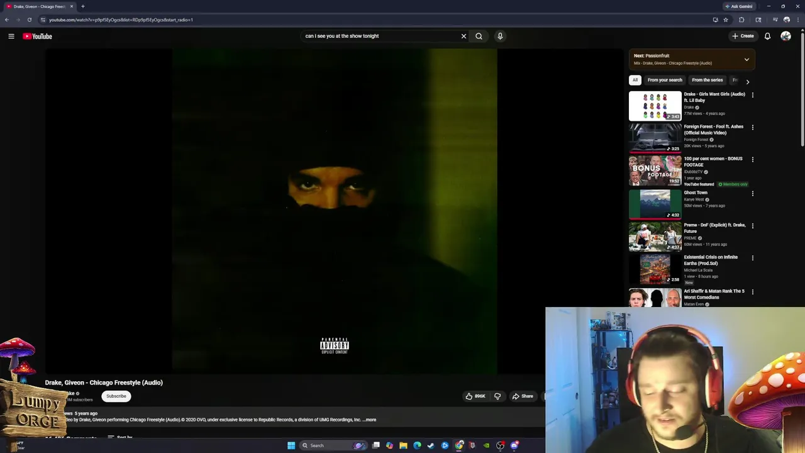The image size is (805, 453).
Task: Open Chrome three-dot menu
Action: [x=798, y=20]
